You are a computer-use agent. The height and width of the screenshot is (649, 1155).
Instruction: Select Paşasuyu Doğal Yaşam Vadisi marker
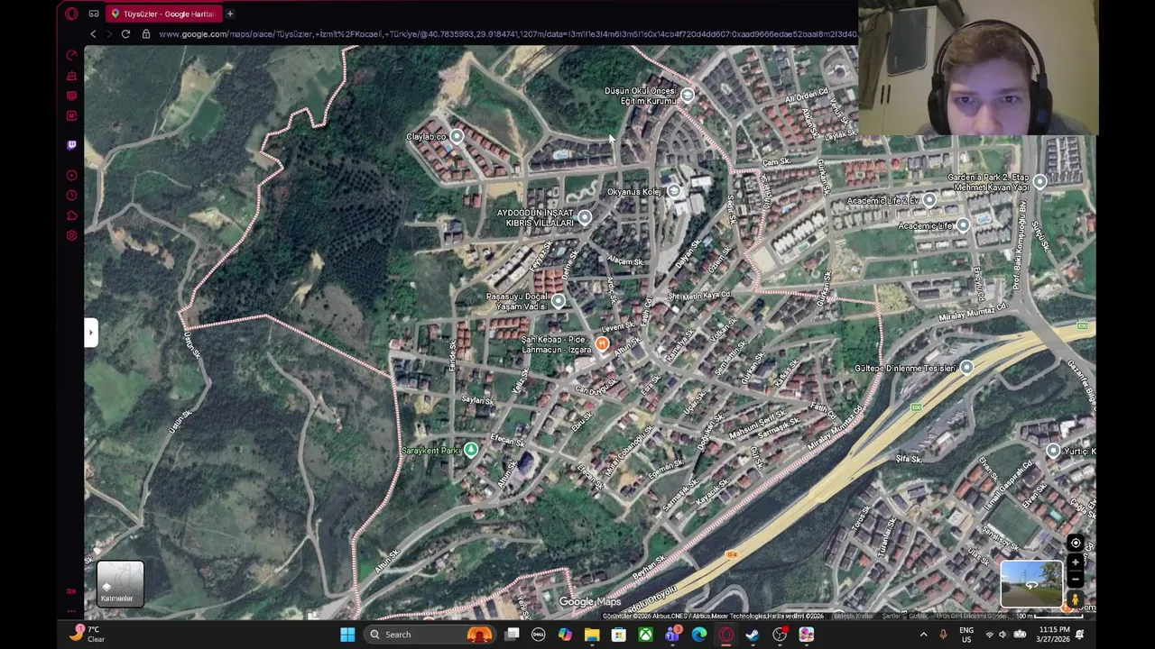pos(559,301)
